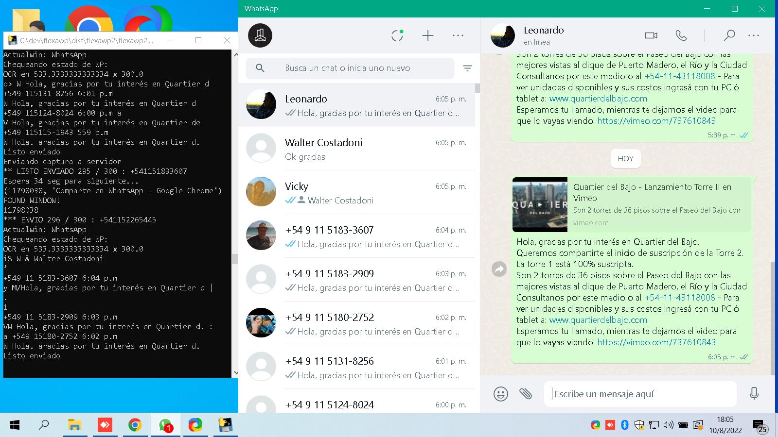Open Windows taskbar search

click(44, 425)
